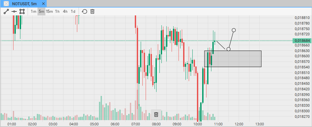312x127 pixels.
Task: Select the horizontal line drawing tool
Action: point(14,11)
